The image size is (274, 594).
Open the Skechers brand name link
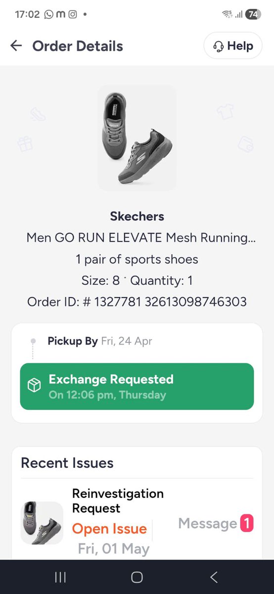point(137,216)
